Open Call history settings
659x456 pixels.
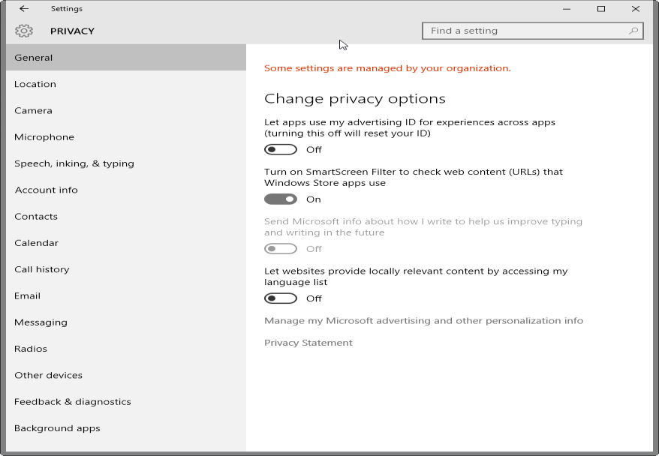(x=41, y=268)
